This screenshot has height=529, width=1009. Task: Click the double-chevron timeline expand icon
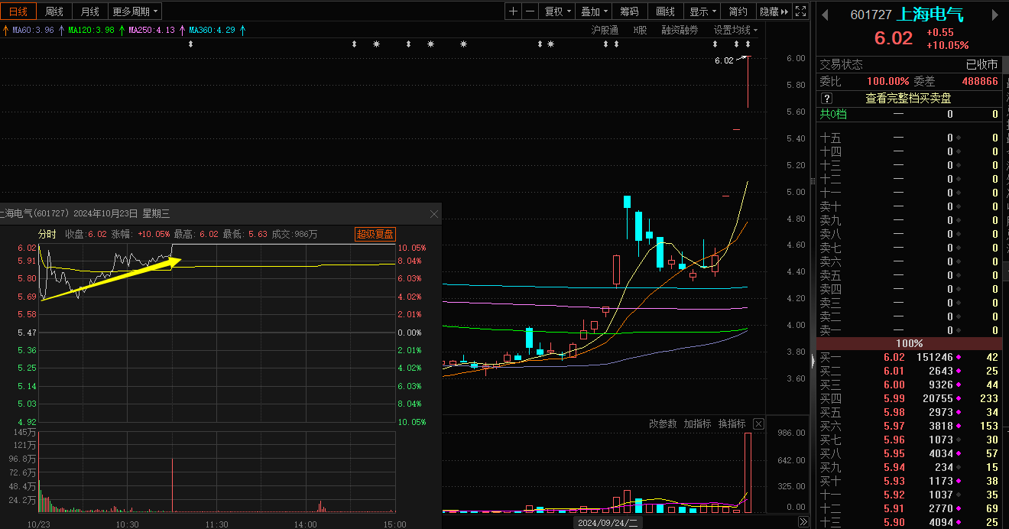coord(803,522)
